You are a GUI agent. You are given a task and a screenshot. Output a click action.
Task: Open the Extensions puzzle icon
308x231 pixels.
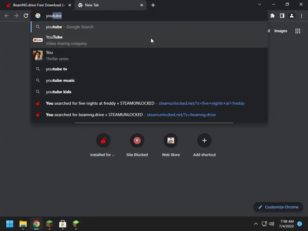[x=272, y=16]
